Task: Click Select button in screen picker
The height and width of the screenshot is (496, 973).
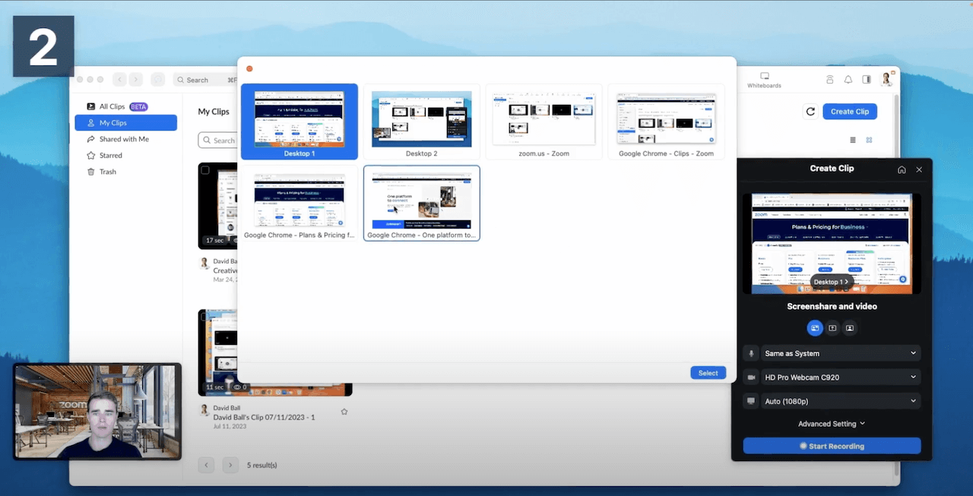Action: point(708,373)
